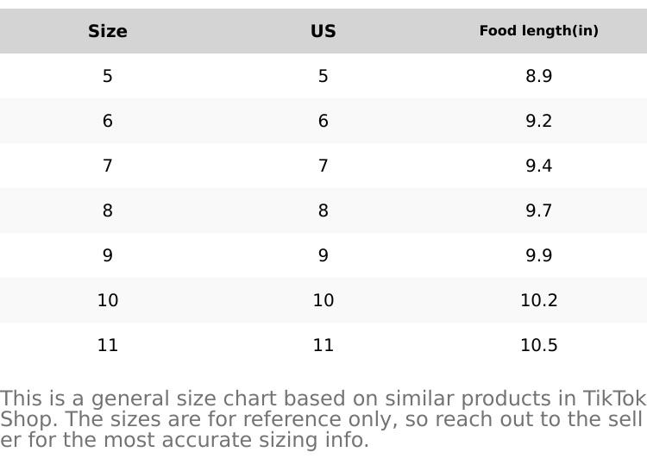
Task: Select the 9.7 foot length cell
Action: coord(538,210)
